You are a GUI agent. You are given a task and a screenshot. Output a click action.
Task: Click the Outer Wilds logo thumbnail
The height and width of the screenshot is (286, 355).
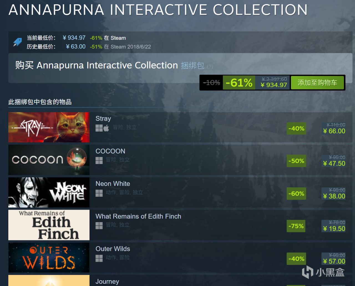point(49,258)
